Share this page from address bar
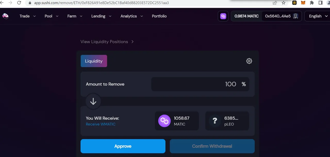The width and height of the screenshot is (330, 157). (x=275, y=3)
